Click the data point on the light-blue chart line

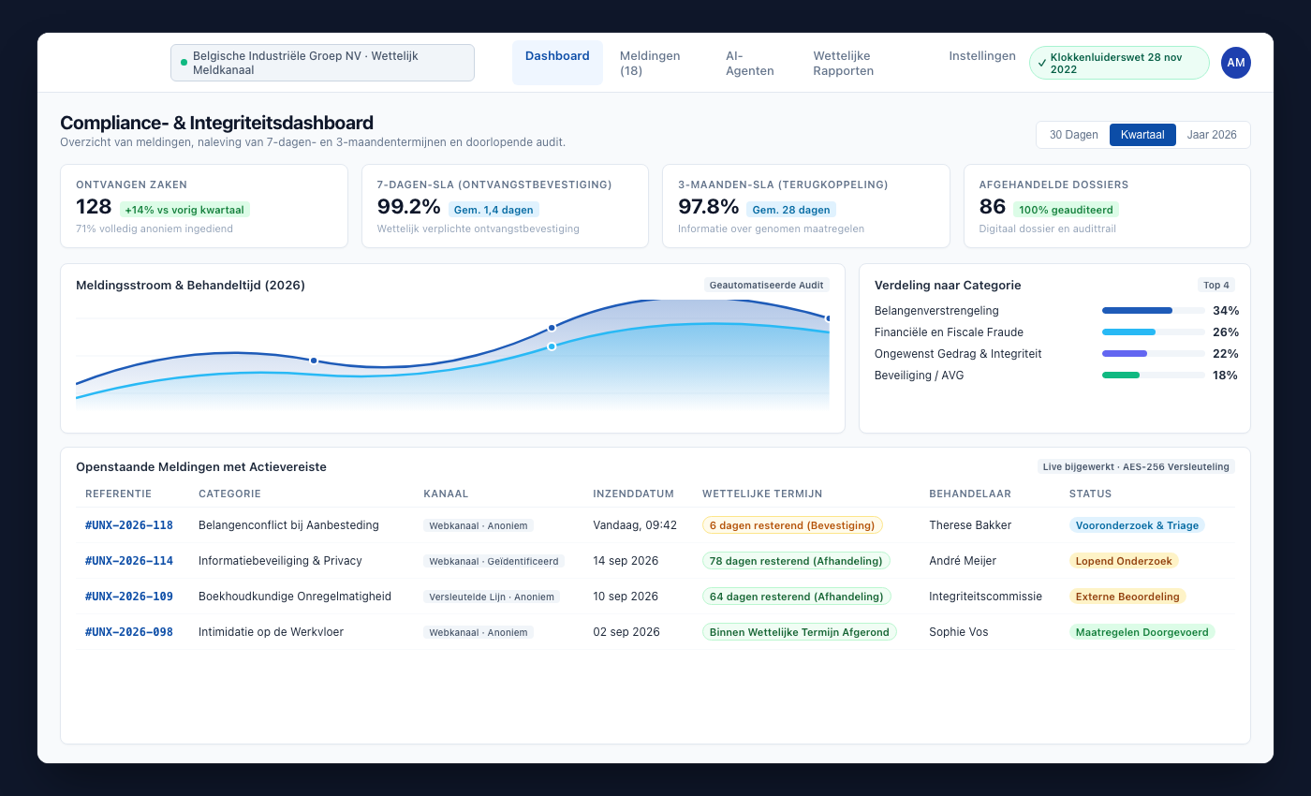pos(552,346)
